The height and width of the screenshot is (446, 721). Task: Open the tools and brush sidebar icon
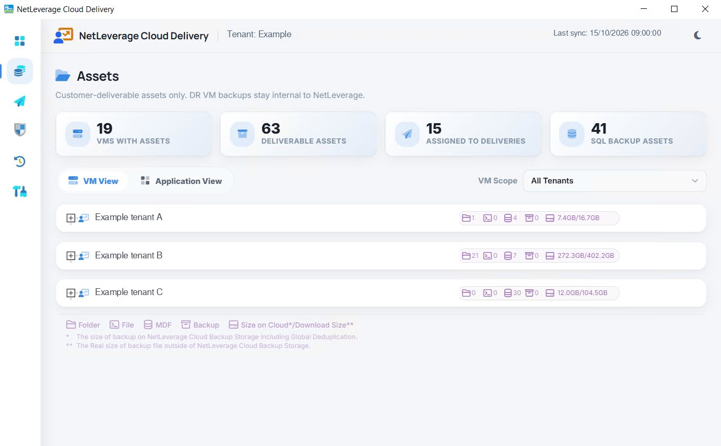20,192
